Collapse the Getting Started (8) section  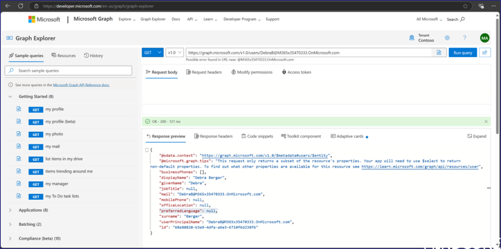click(x=11, y=97)
